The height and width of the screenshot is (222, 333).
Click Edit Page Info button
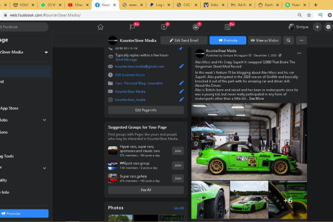pyautogui.click(x=146, y=110)
